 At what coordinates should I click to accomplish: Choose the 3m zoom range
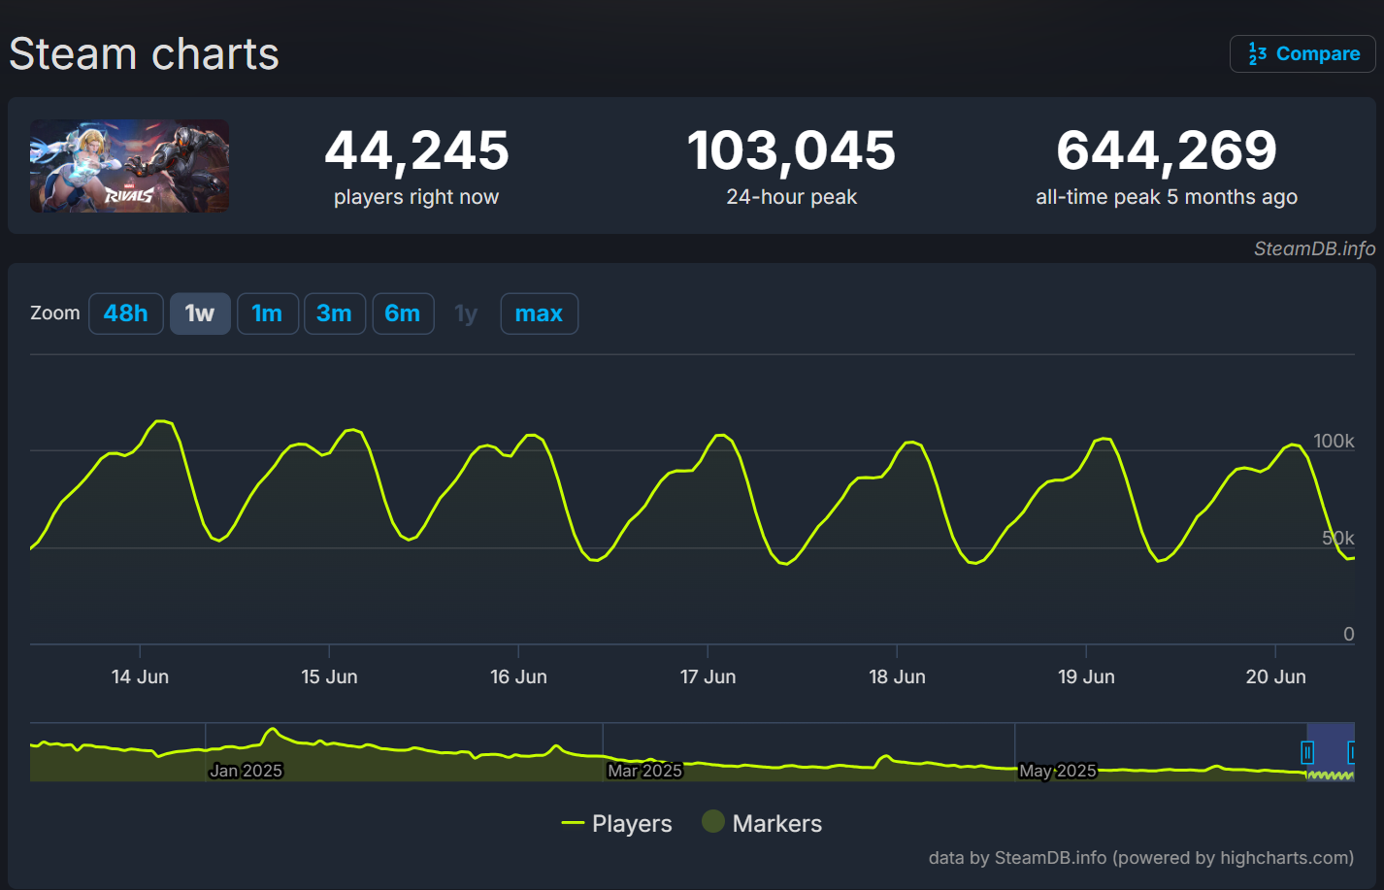[334, 313]
